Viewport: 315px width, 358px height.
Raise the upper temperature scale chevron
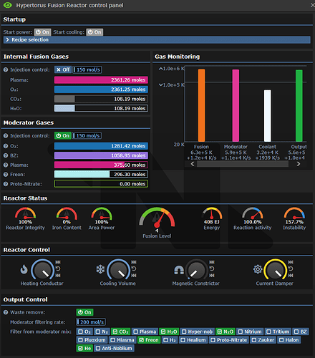(x=161, y=69)
